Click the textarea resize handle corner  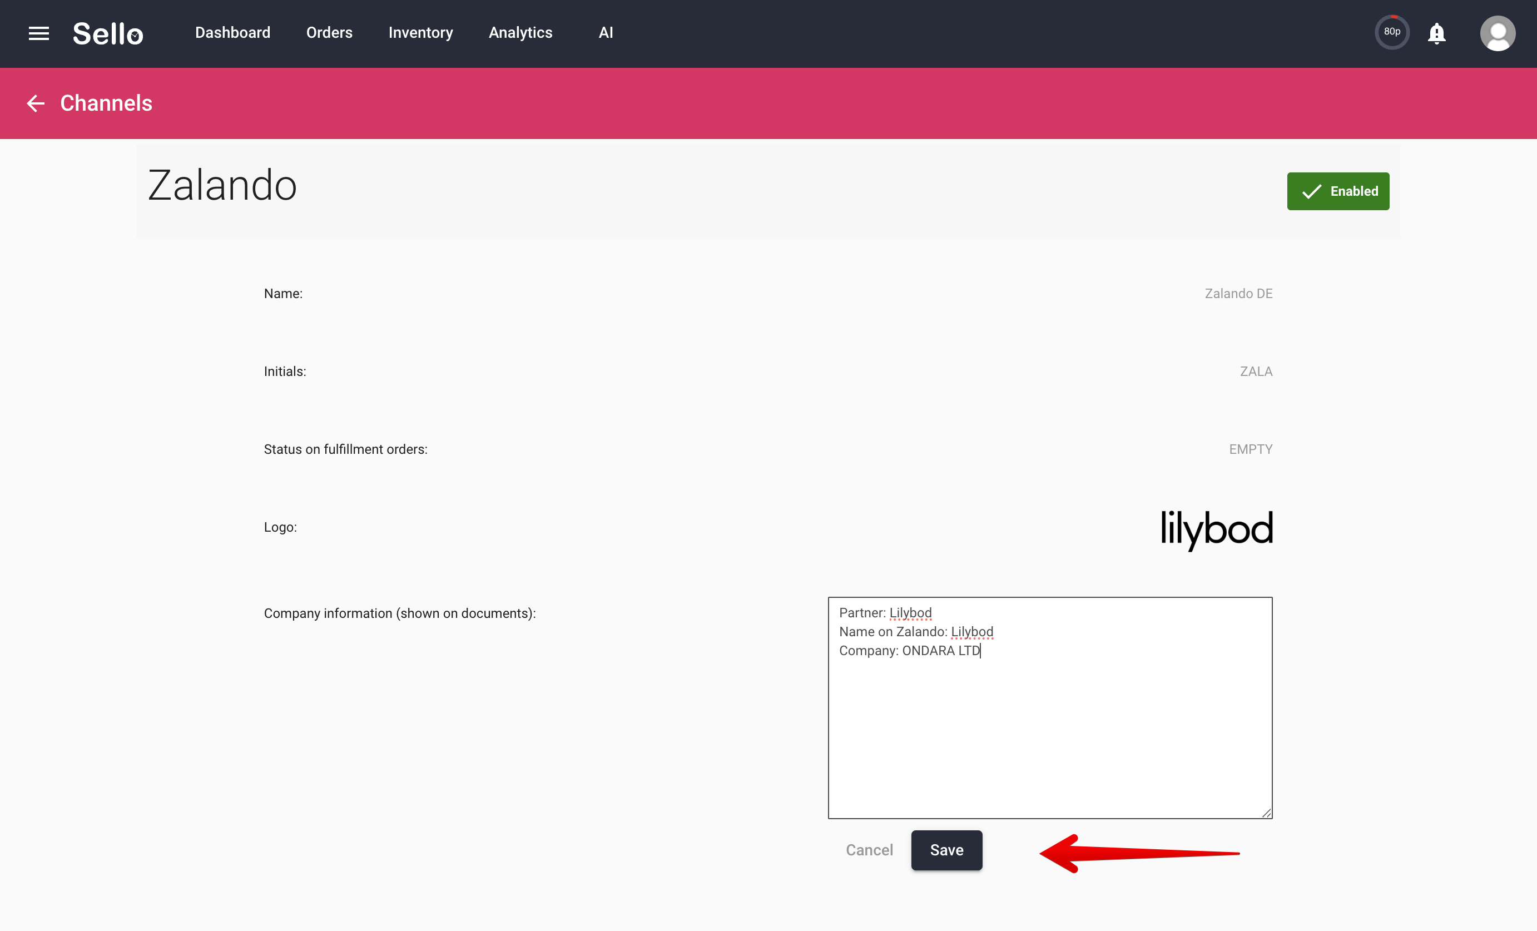pos(1266,813)
